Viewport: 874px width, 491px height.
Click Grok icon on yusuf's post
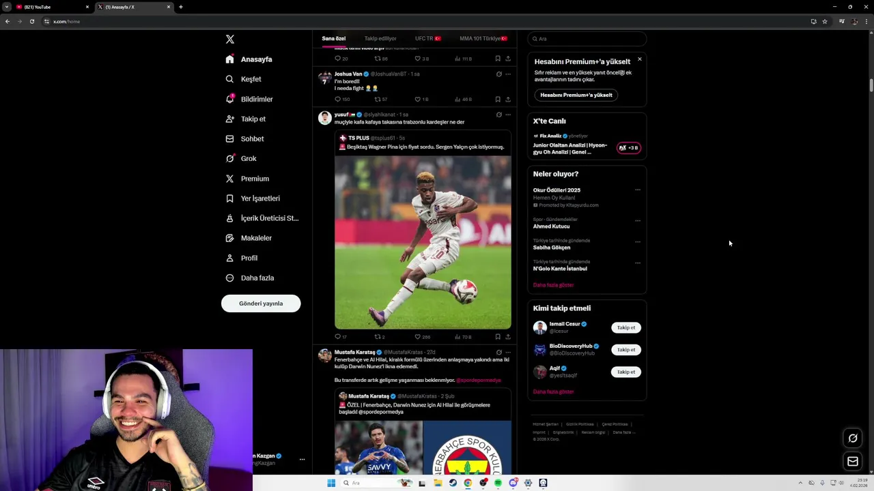click(x=498, y=115)
